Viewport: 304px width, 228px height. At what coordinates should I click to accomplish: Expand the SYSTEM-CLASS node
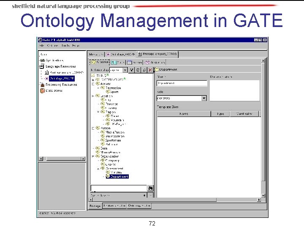point(93,80)
